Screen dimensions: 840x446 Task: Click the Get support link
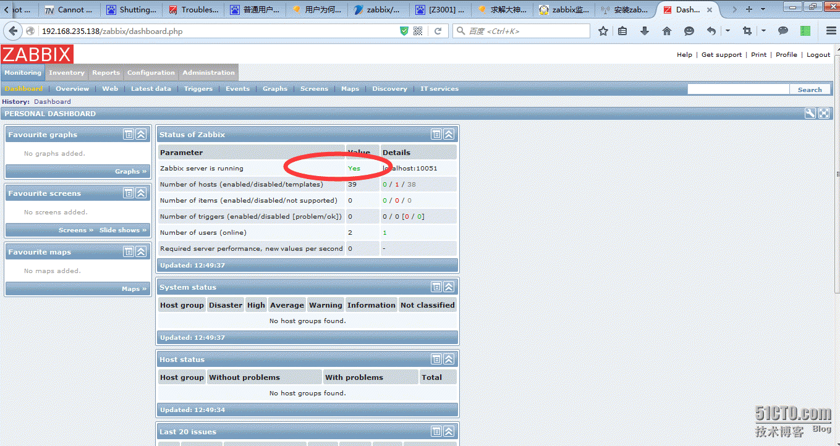(721, 54)
